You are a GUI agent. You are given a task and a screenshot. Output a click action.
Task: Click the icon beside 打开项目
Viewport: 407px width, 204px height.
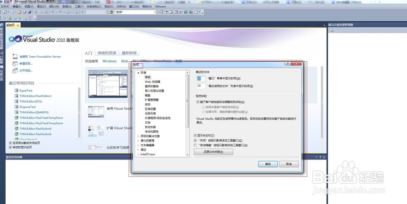15,70
